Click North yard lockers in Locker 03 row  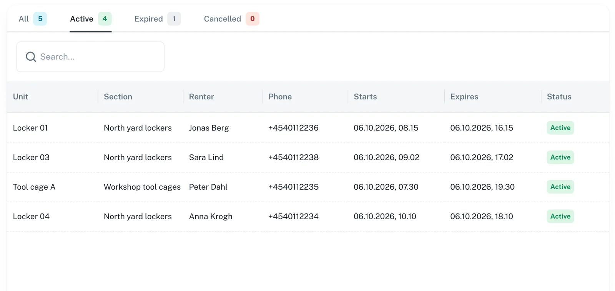click(x=138, y=157)
